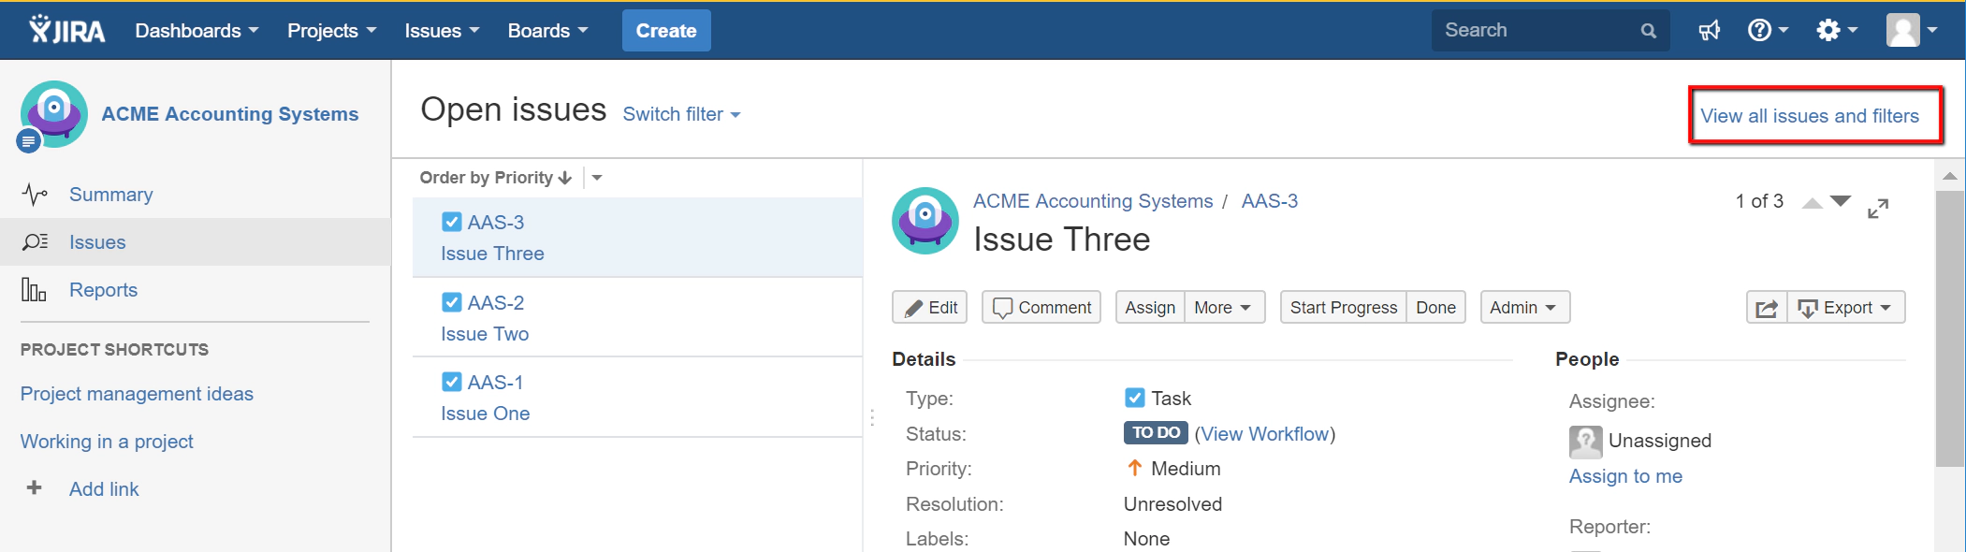
Task: Click the Start Progress button
Action: [1343, 308]
